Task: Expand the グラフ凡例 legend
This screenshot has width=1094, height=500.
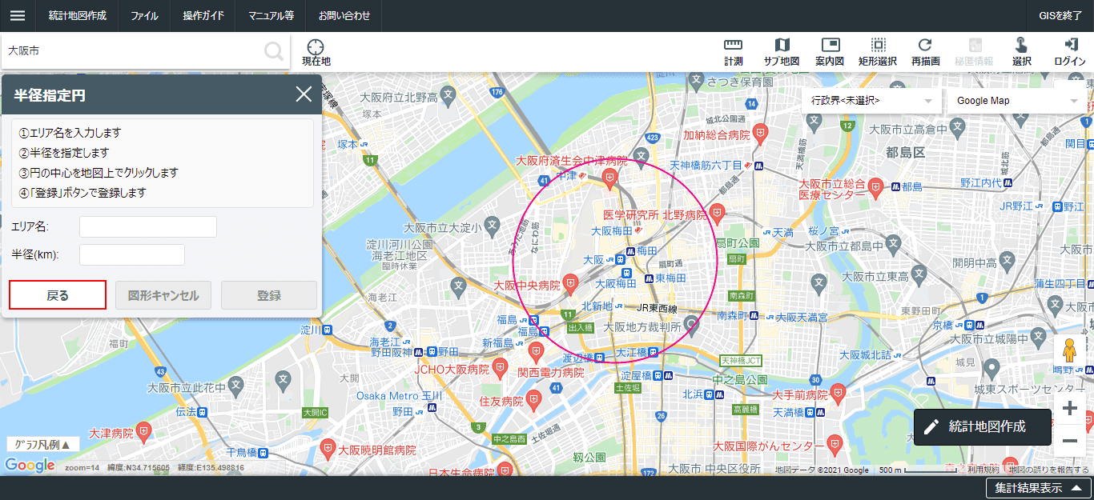Action: (43, 444)
